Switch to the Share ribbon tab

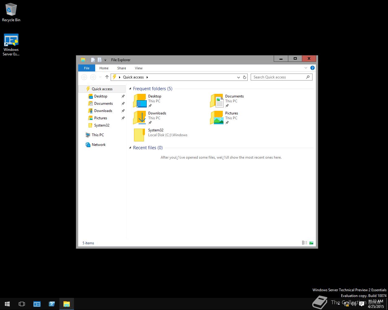click(122, 68)
